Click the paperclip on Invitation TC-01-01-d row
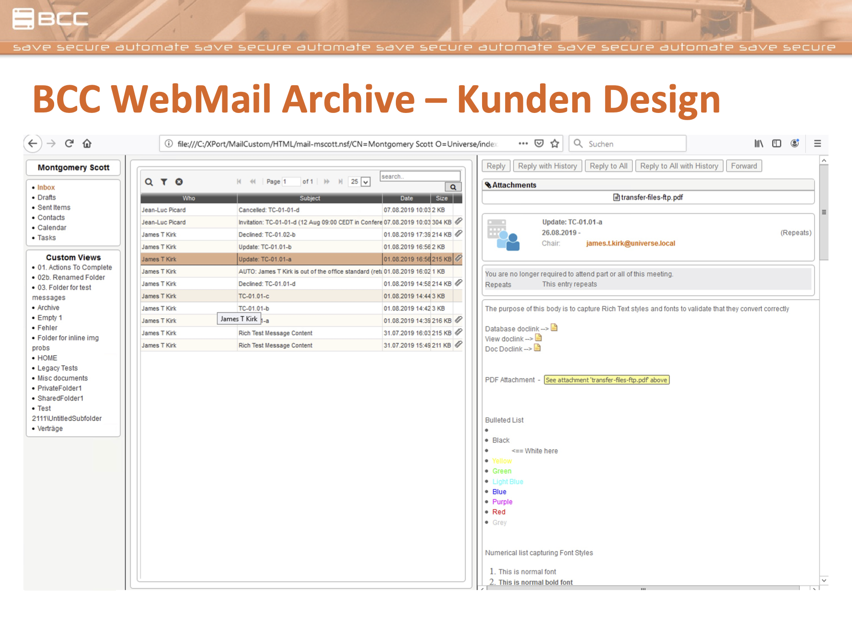The width and height of the screenshot is (852, 638). [x=459, y=222]
